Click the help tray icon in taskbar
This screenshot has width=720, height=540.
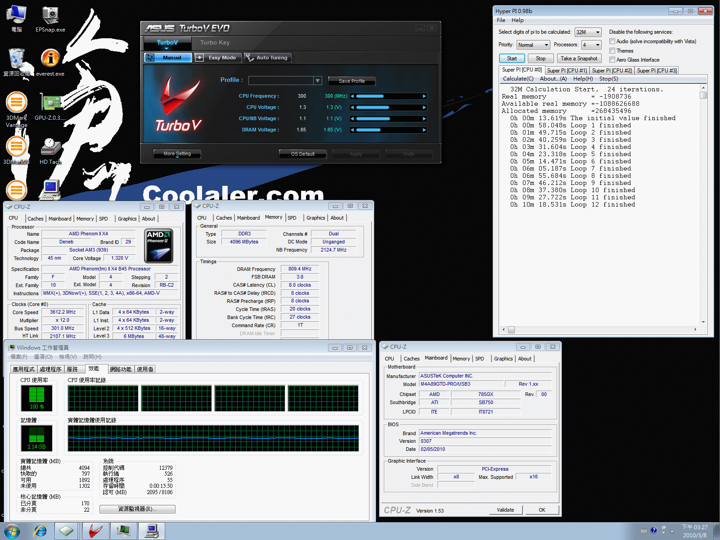[654, 530]
